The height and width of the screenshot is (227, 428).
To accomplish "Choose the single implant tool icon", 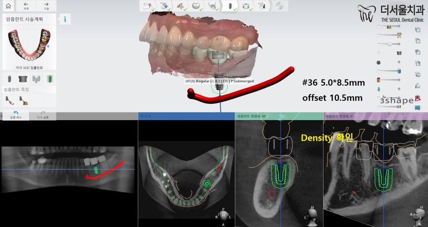I will (x=9, y=79).
